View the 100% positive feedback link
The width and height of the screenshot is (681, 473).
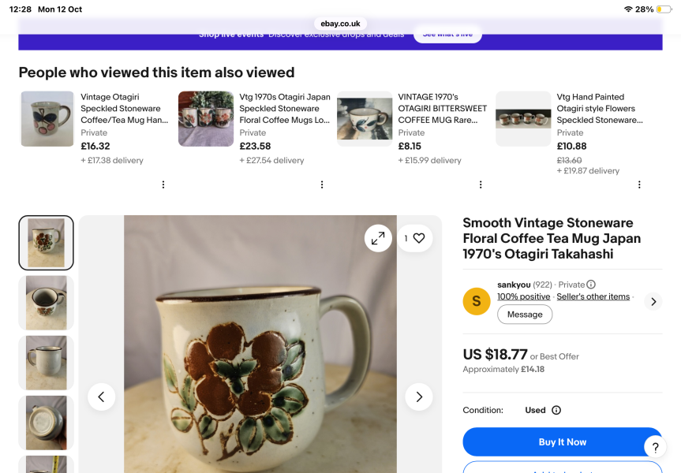(523, 296)
